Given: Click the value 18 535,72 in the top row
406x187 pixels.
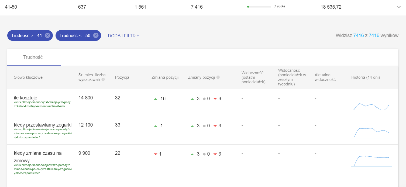Looking at the screenshot, I should (x=331, y=7).
